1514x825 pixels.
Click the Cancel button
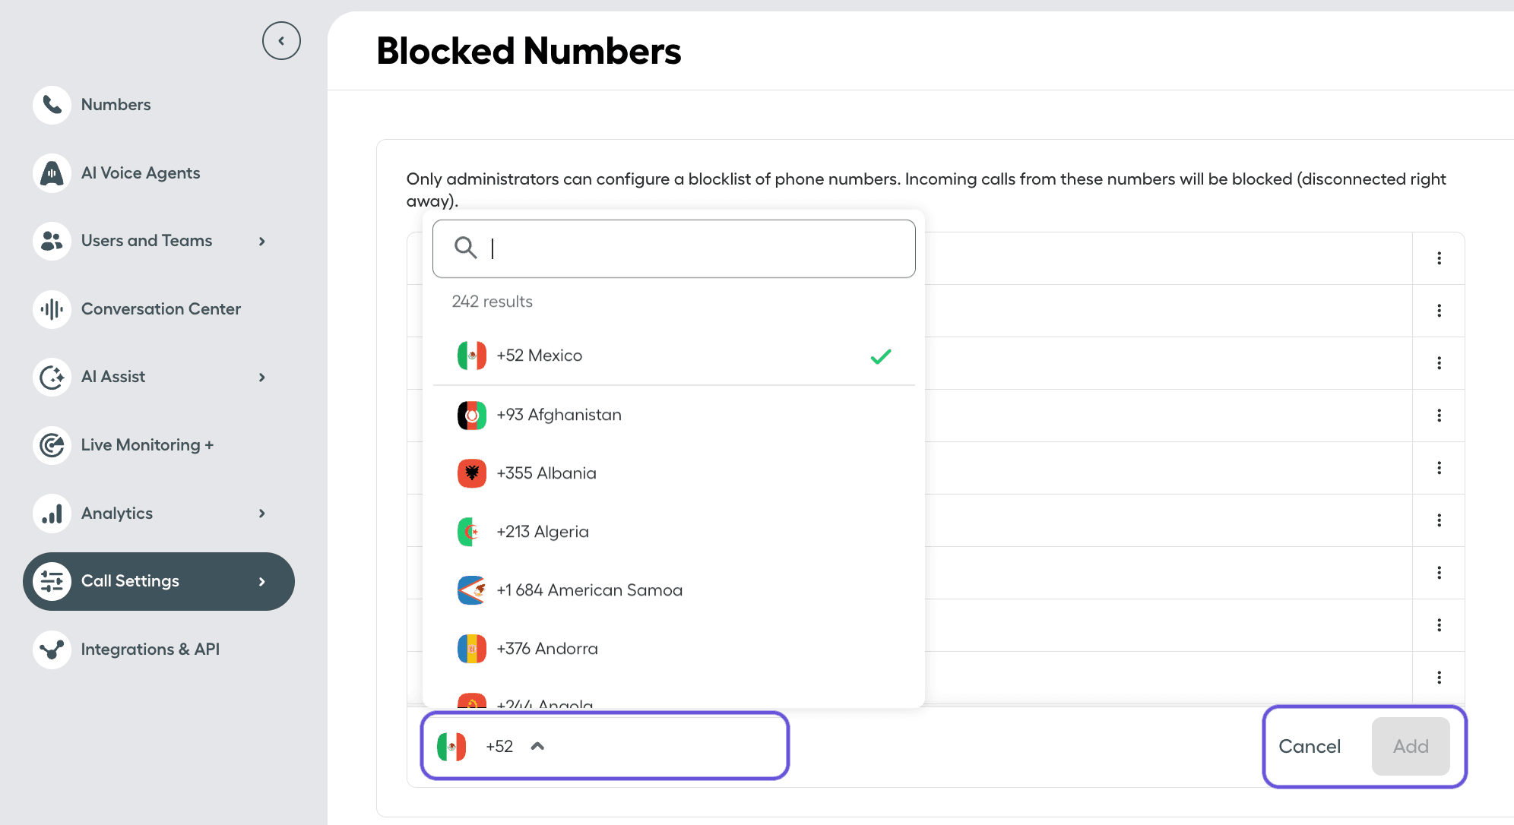pos(1310,746)
